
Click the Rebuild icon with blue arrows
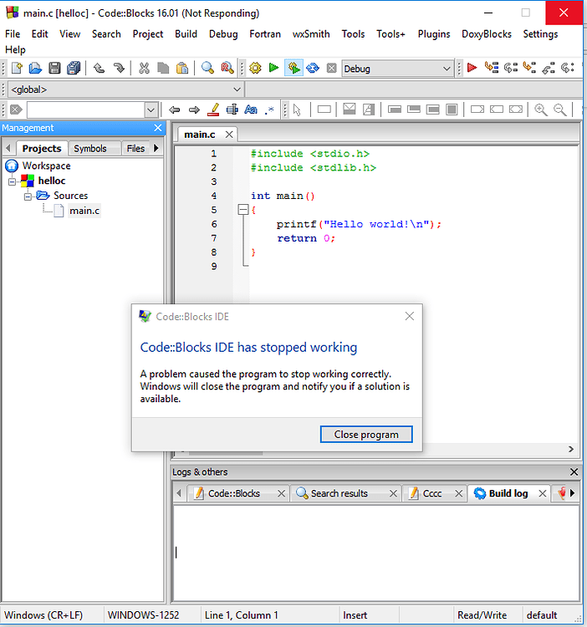click(x=312, y=69)
